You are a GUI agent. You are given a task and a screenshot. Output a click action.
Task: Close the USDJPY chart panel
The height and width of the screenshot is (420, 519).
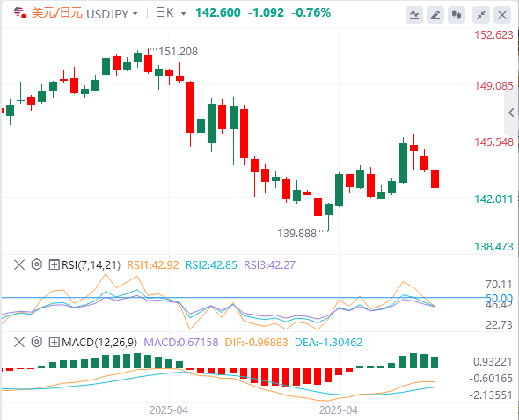pyautogui.click(x=502, y=15)
